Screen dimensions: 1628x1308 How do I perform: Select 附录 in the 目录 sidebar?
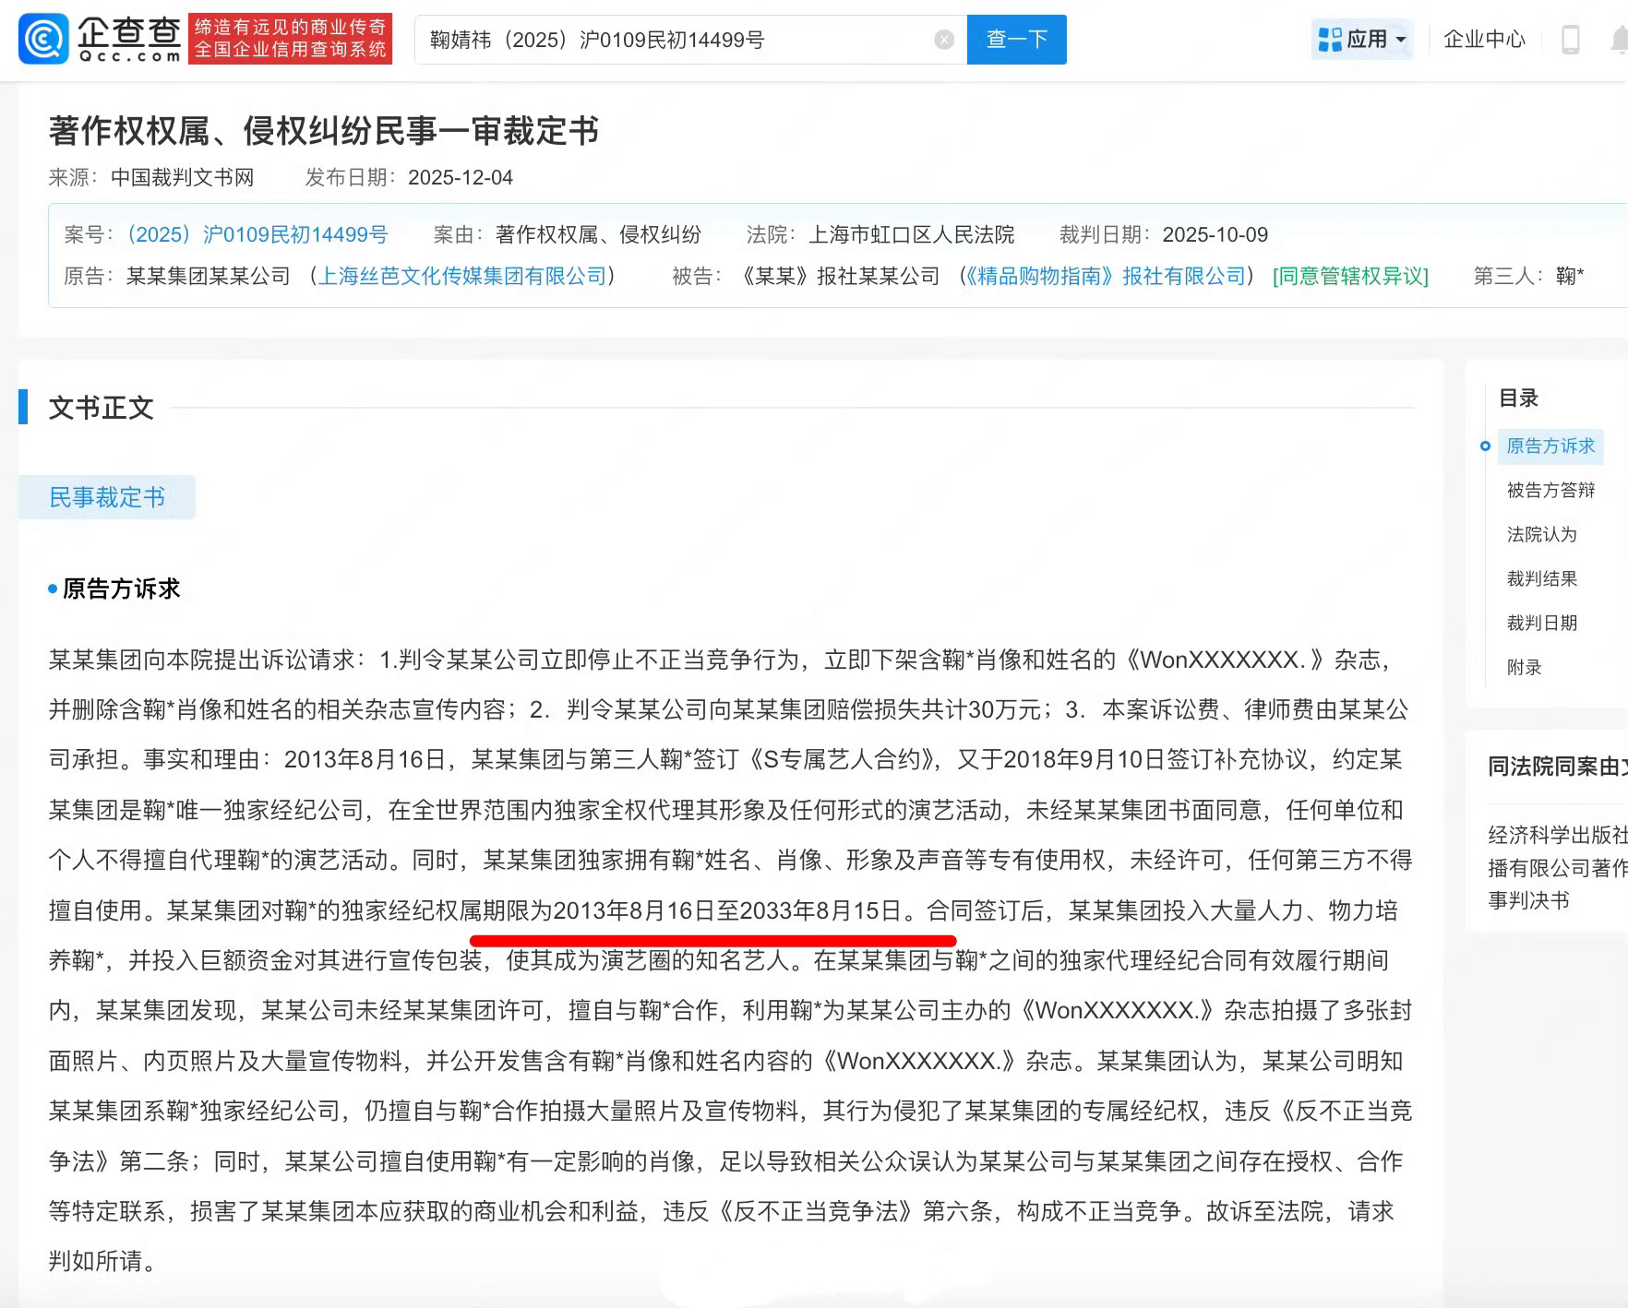1525,667
